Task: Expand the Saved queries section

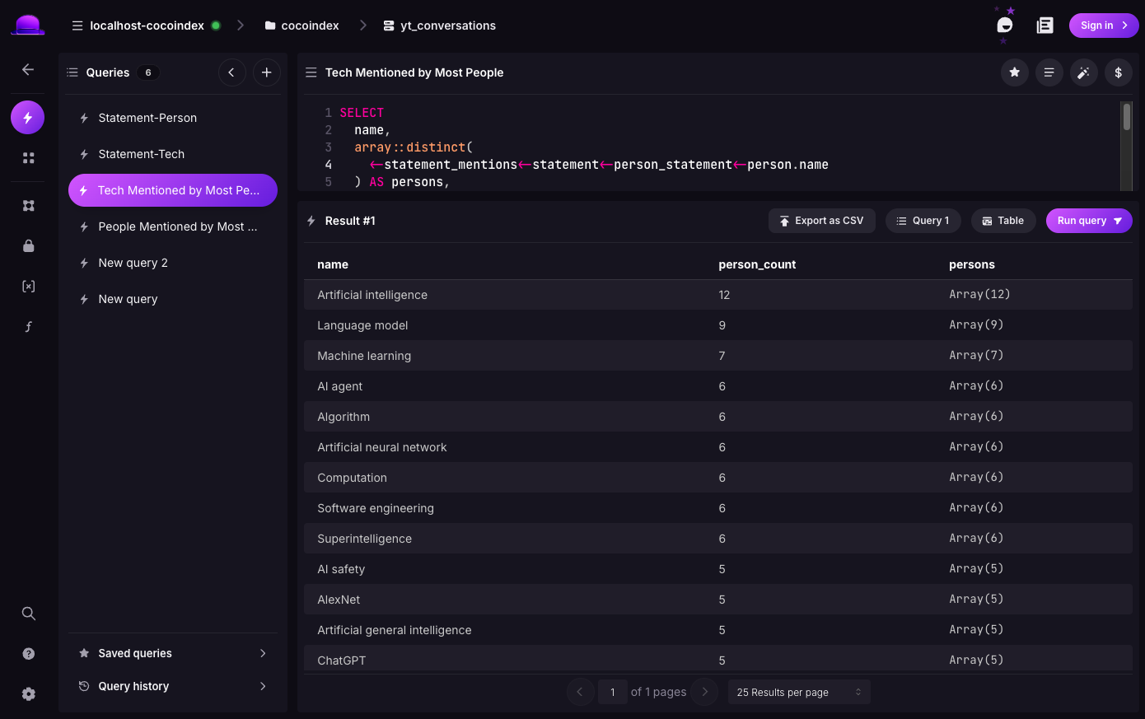Action: point(173,653)
